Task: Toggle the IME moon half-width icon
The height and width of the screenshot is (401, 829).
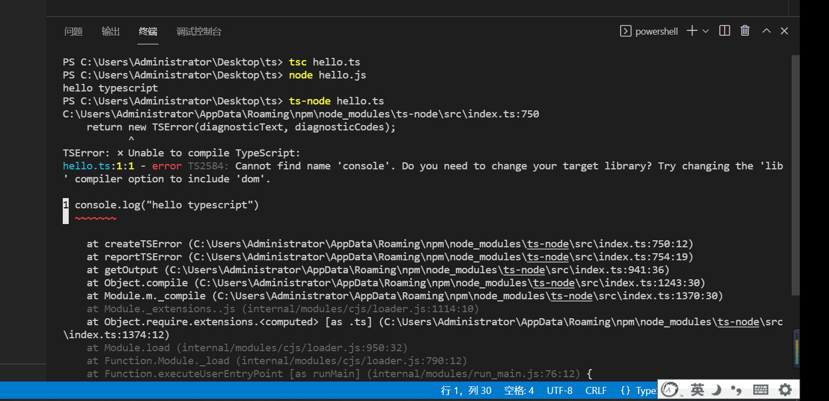Action: (x=716, y=389)
